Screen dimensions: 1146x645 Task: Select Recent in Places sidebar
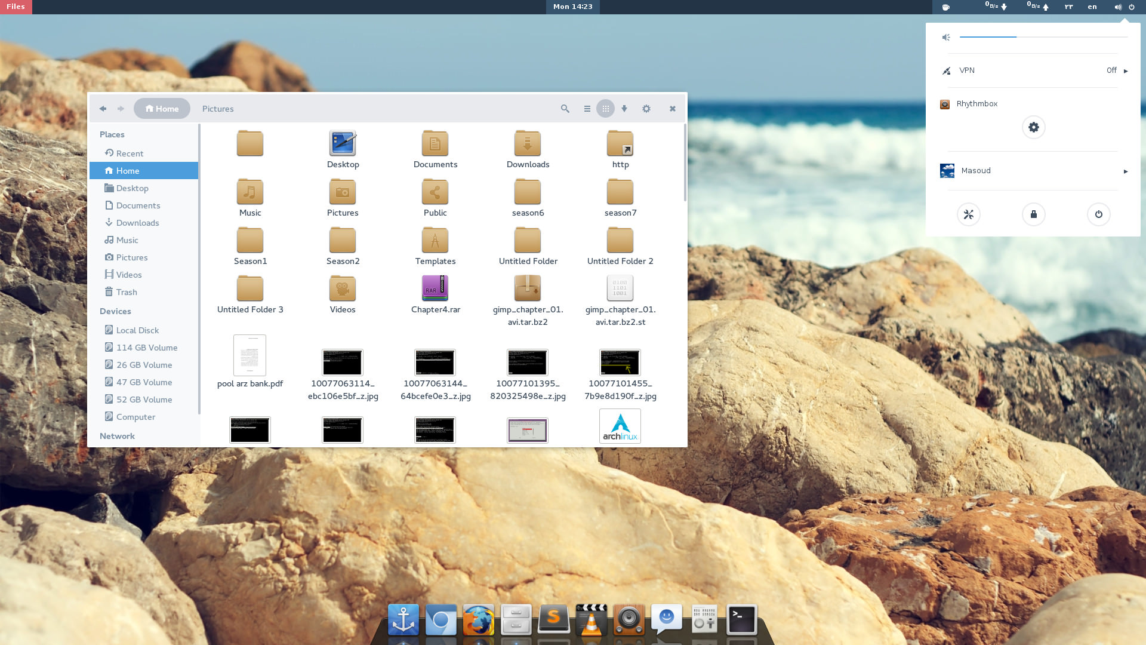tap(144, 153)
